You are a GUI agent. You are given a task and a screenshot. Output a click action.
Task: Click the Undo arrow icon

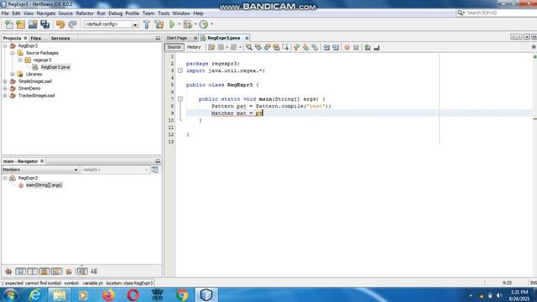coord(60,24)
